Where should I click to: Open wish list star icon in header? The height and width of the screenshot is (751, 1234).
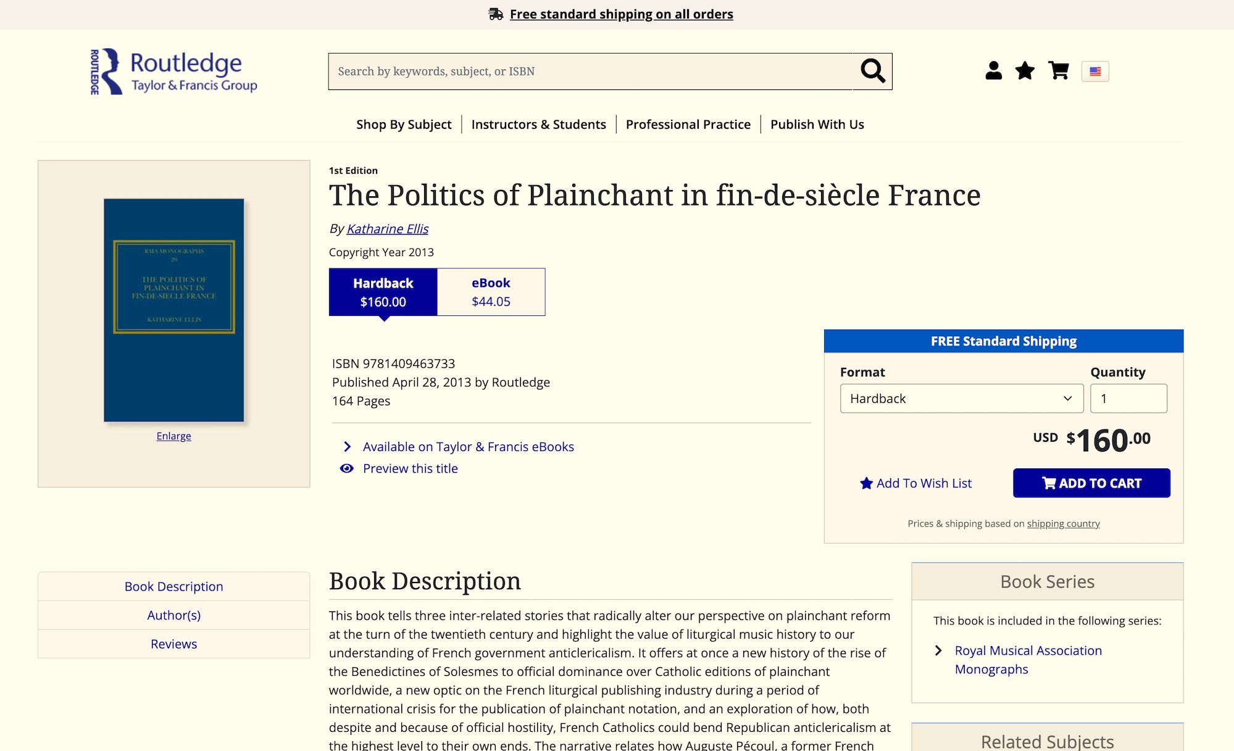(x=1025, y=71)
